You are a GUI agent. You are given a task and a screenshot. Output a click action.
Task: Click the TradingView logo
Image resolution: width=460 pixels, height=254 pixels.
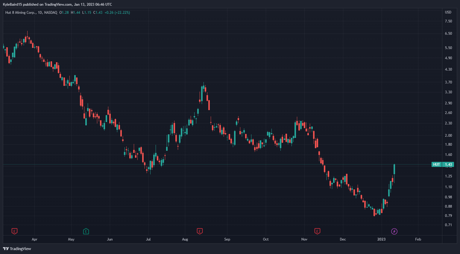click(17, 249)
